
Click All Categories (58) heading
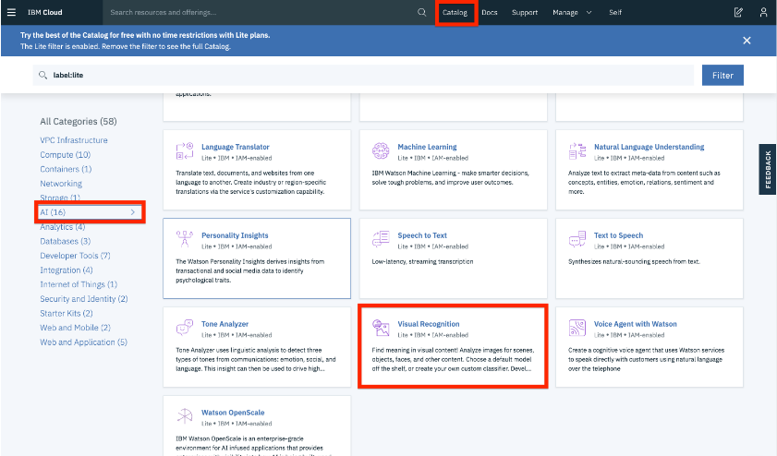(x=79, y=121)
